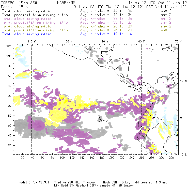Click the "10 S" latitude label
188x188 pixels.
pyautogui.click(x=183, y=155)
